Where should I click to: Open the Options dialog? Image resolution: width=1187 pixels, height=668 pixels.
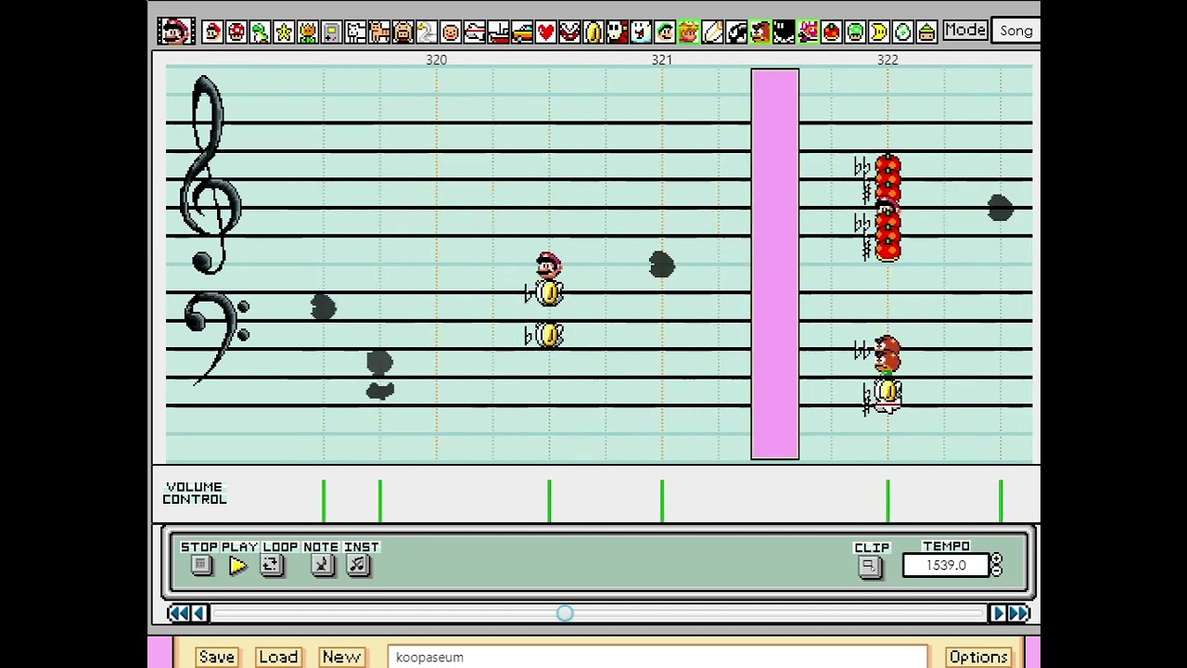[978, 657]
